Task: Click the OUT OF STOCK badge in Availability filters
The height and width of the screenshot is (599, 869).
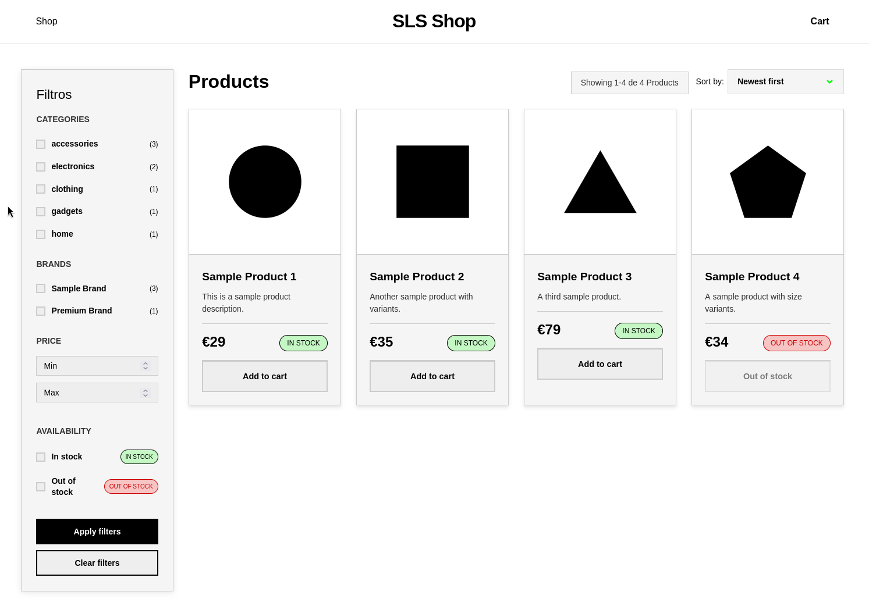Action: coord(131,486)
